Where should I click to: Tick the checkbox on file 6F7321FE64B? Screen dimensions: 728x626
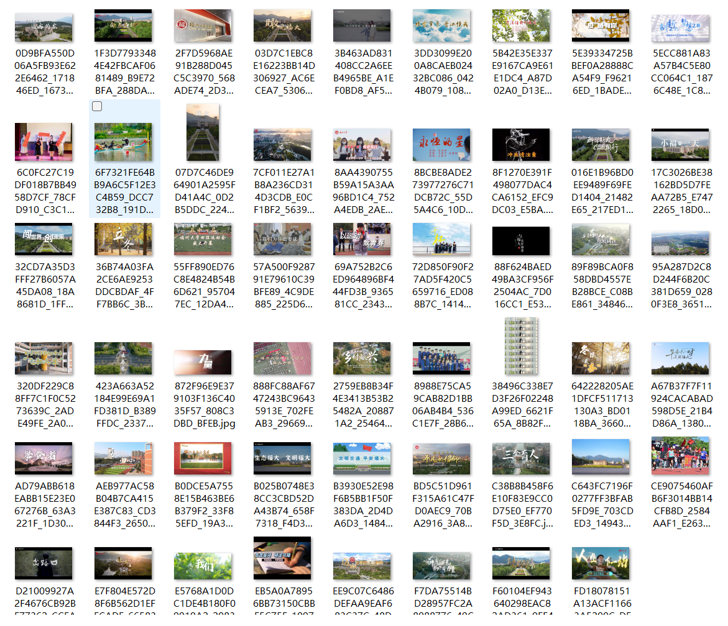coord(97,106)
